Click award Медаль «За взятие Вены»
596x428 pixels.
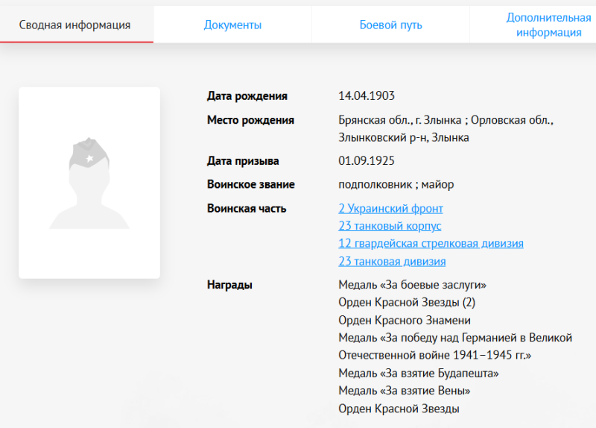click(405, 391)
